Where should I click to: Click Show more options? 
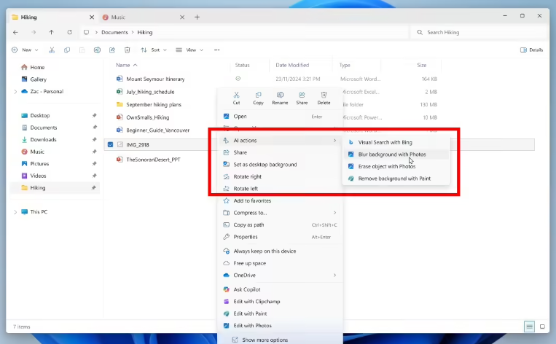(264, 340)
